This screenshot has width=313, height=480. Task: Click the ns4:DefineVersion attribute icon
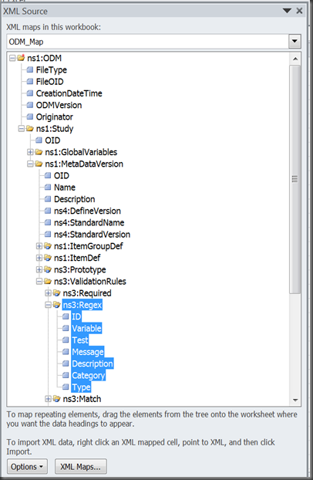[48, 211]
